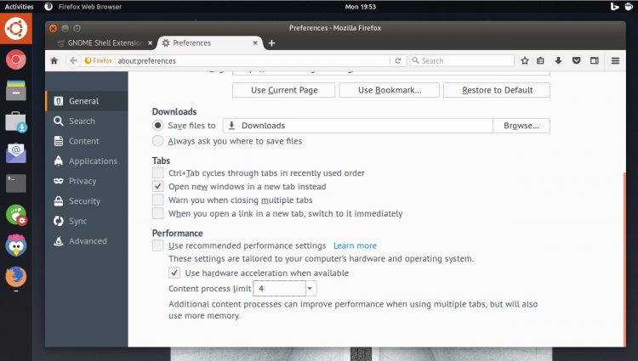Reload the page with refresh icon
This screenshot has width=638, height=361.
398,60
